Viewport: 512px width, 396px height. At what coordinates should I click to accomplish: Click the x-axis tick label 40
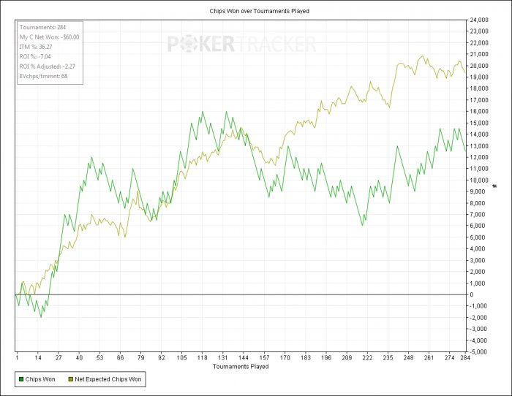coord(79,358)
